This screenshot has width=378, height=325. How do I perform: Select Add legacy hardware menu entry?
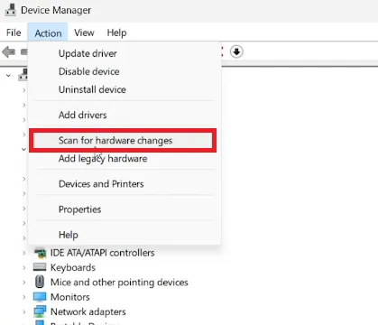[103, 159]
